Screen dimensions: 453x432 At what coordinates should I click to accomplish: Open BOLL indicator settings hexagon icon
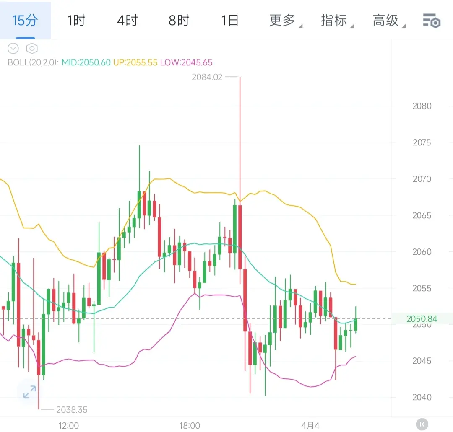tap(32, 48)
